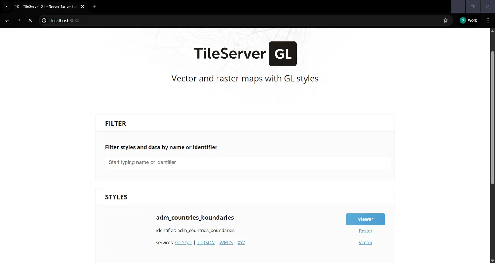Click the TileServer GL logo
Screen dimensions: 495x263
[x=245, y=54]
